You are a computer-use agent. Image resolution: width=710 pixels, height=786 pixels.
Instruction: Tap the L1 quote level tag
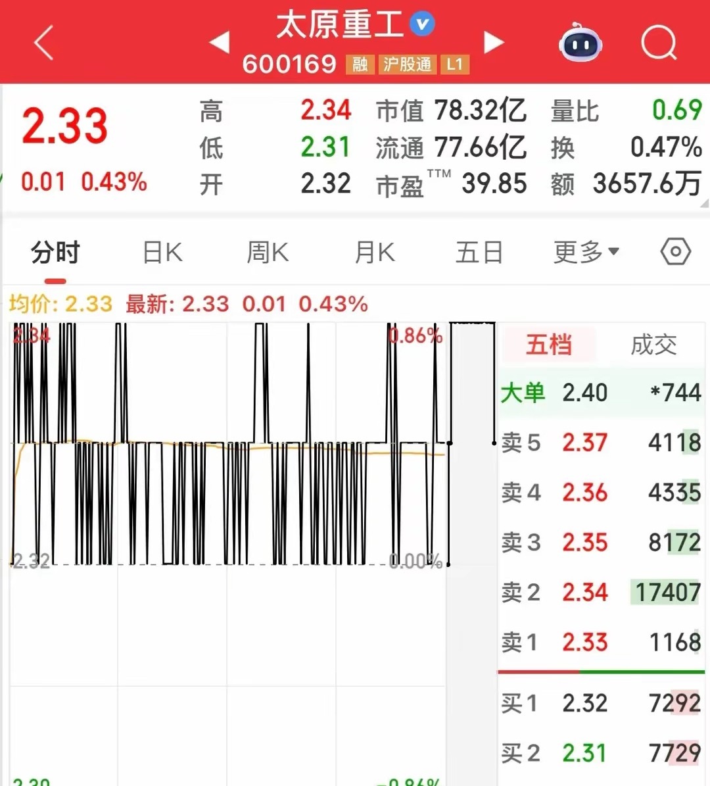tap(454, 64)
